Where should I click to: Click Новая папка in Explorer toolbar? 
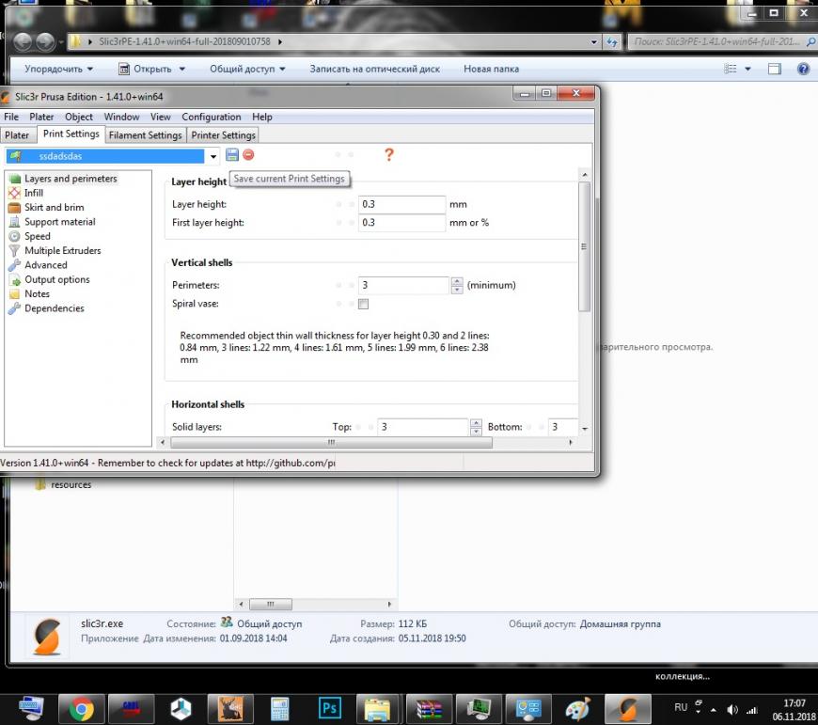tap(491, 69)
